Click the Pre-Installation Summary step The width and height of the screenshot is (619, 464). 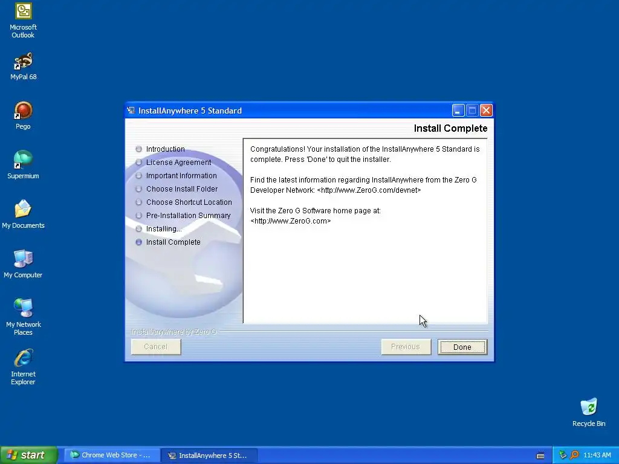189,216
